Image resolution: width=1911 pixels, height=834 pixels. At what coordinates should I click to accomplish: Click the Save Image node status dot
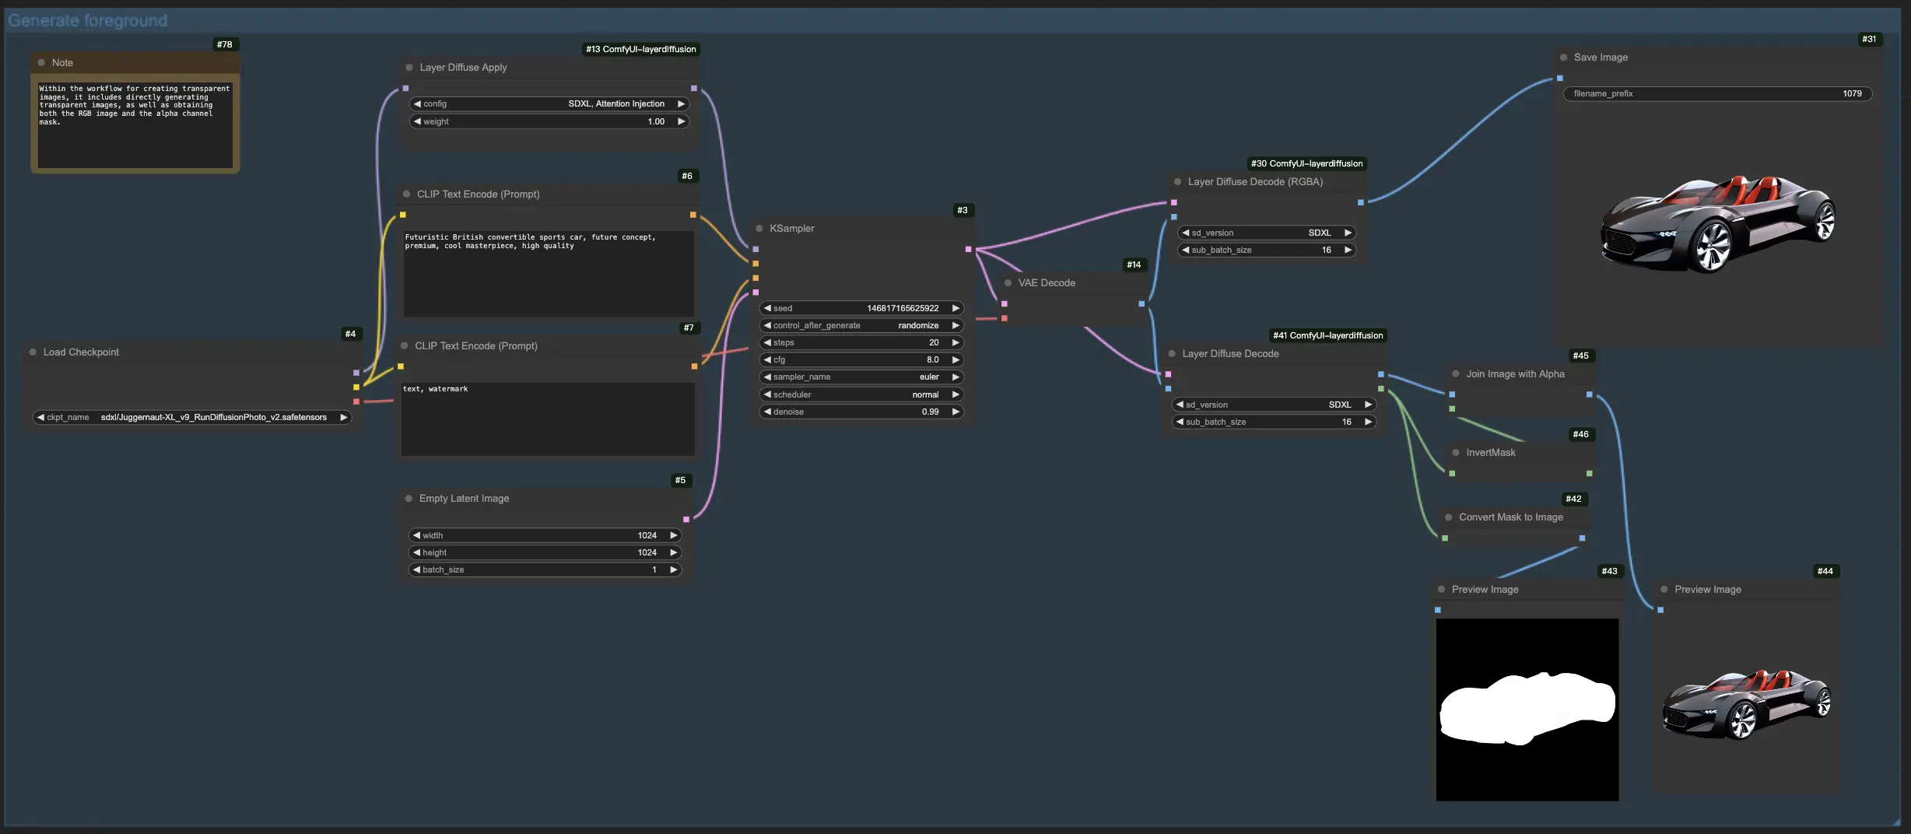(1563, 58)
